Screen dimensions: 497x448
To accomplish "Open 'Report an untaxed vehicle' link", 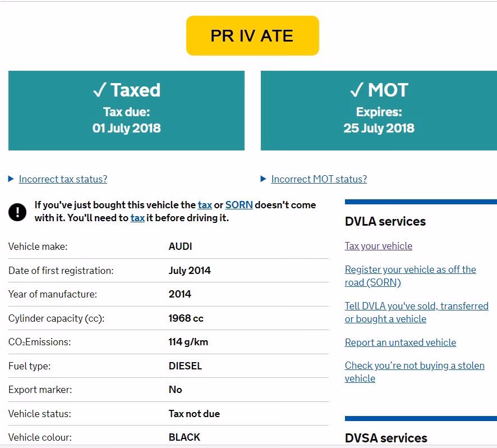I will [x=400, y=342].
